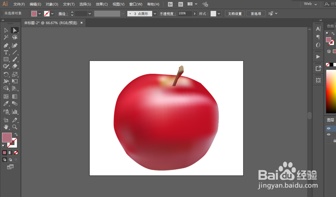
Task: Hide the top layer's visibility
Action: click(x=329, y=128)
